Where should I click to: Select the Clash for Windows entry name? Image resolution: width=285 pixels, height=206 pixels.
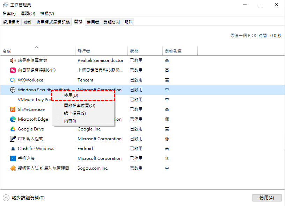tap(36, 149)
